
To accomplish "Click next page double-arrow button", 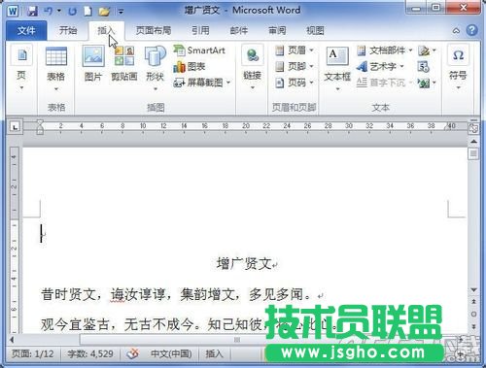I will point(473,326).
